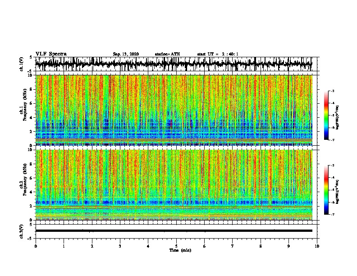Click the "ch.1(V)" waveform axis label
The height and width of the screenshot is (276, 357).
[21, 64]
